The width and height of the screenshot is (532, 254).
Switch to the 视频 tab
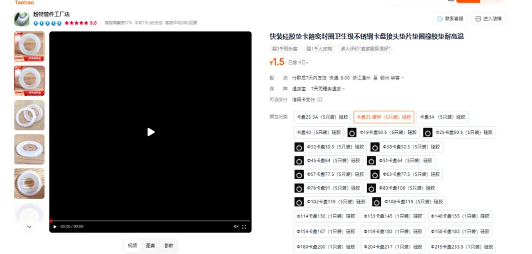(132, 246)
